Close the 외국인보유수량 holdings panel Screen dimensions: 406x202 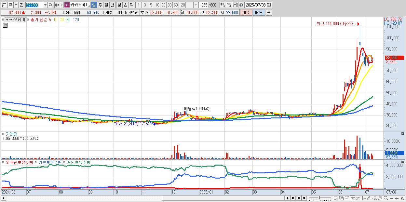pos(403,161)
